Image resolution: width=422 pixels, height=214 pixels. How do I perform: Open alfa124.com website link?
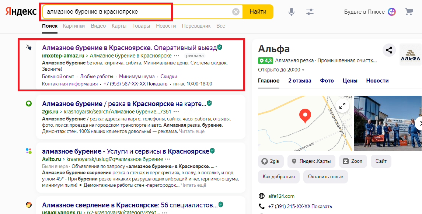[281, 196]
